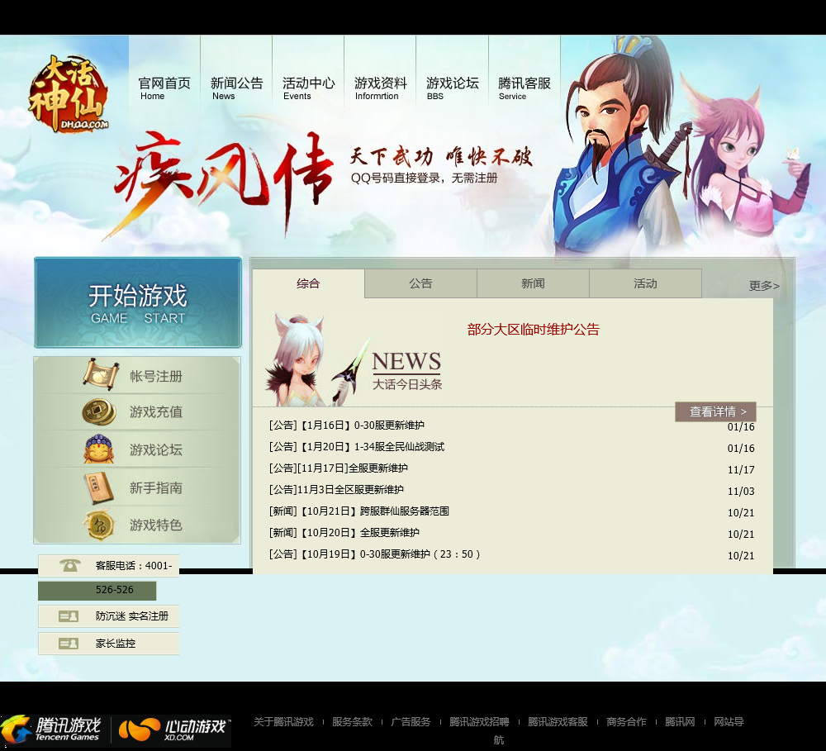Open 【10月20日】全服更新维护 news item

tap(344, 533)
